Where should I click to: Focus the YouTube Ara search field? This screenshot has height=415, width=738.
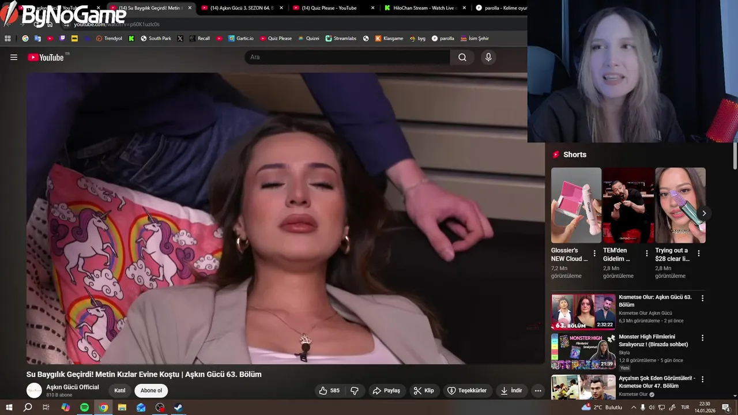[348, 57]
